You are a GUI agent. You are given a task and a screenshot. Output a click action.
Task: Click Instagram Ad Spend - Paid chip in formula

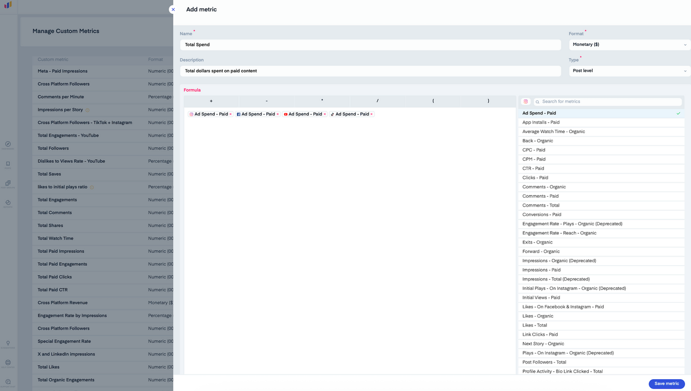point(211,114)
